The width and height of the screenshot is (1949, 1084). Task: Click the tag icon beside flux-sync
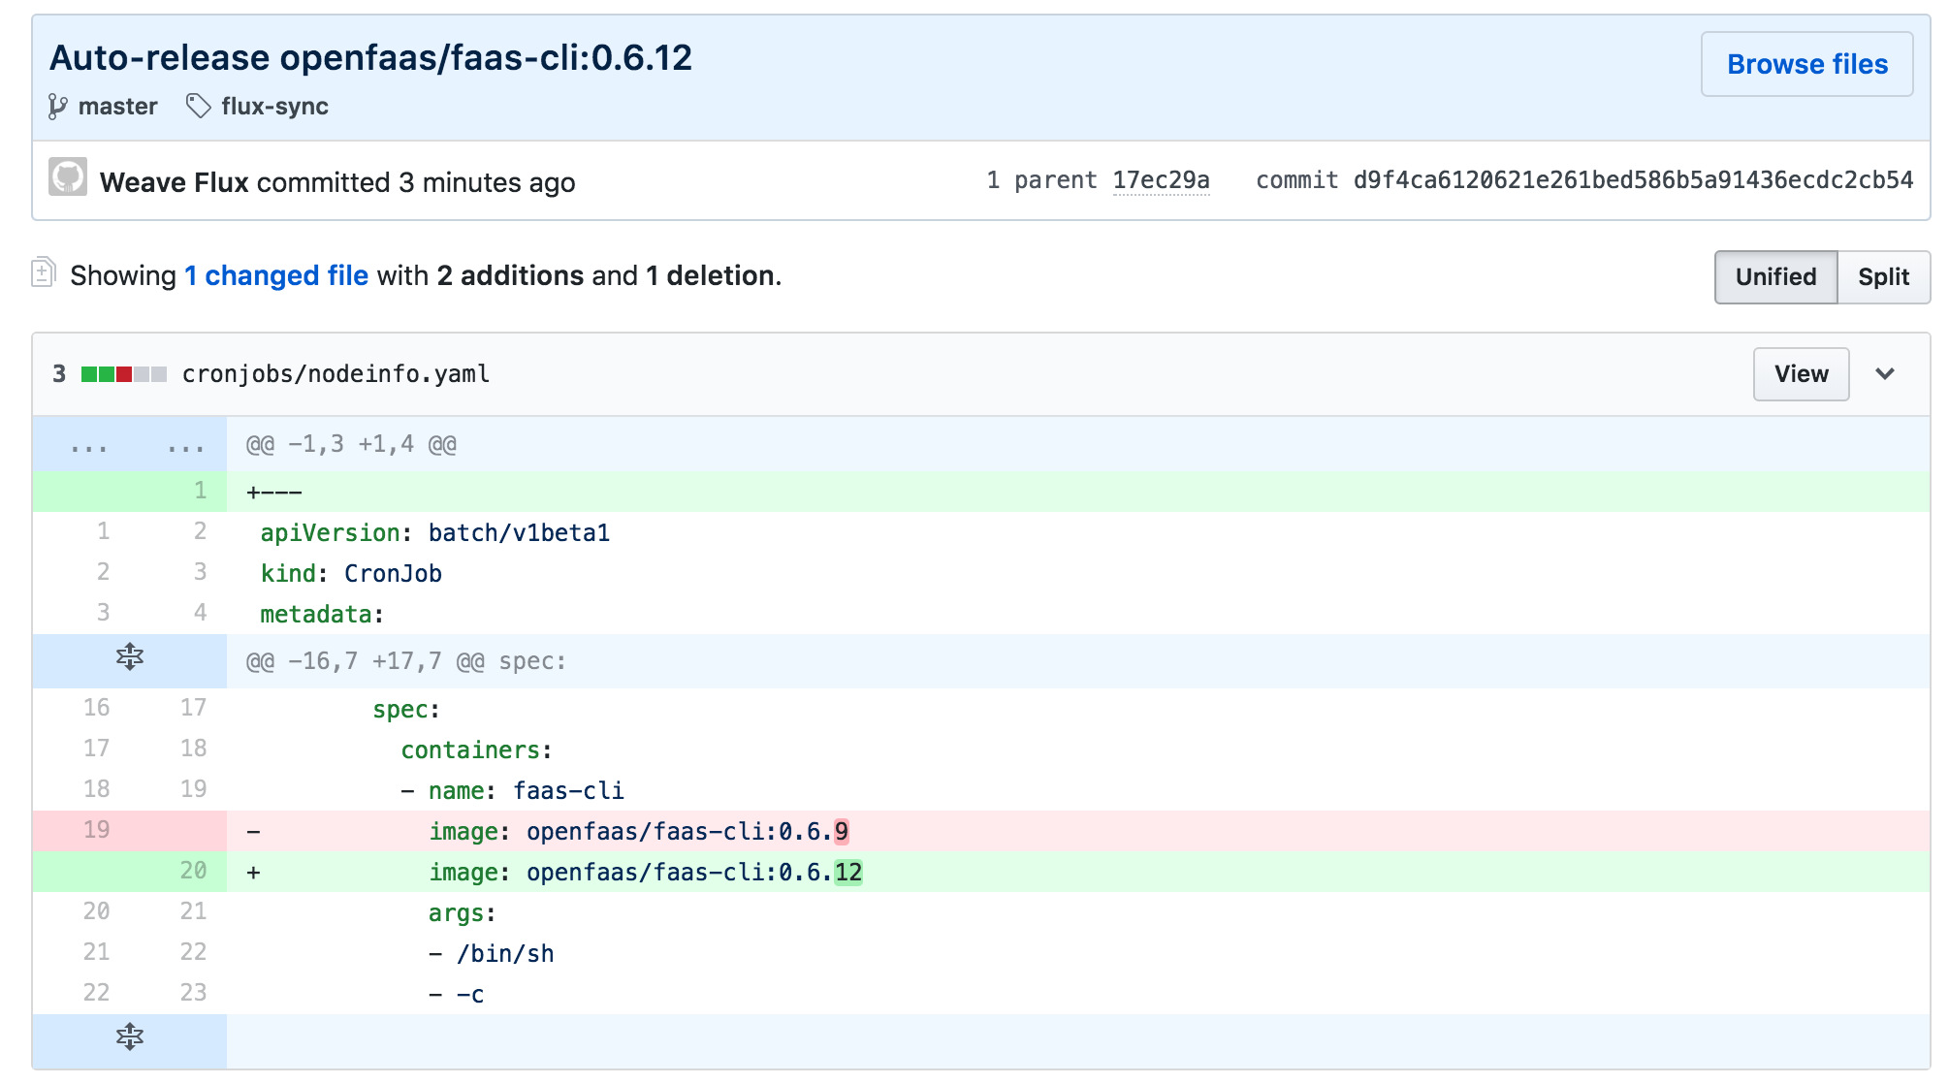(198, 106)
